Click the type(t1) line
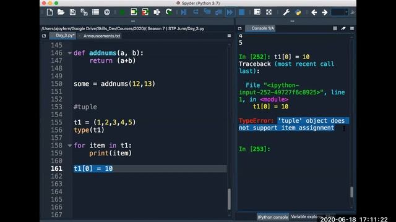The width and height of the screenshot is (396, 222). pos(88,130)
